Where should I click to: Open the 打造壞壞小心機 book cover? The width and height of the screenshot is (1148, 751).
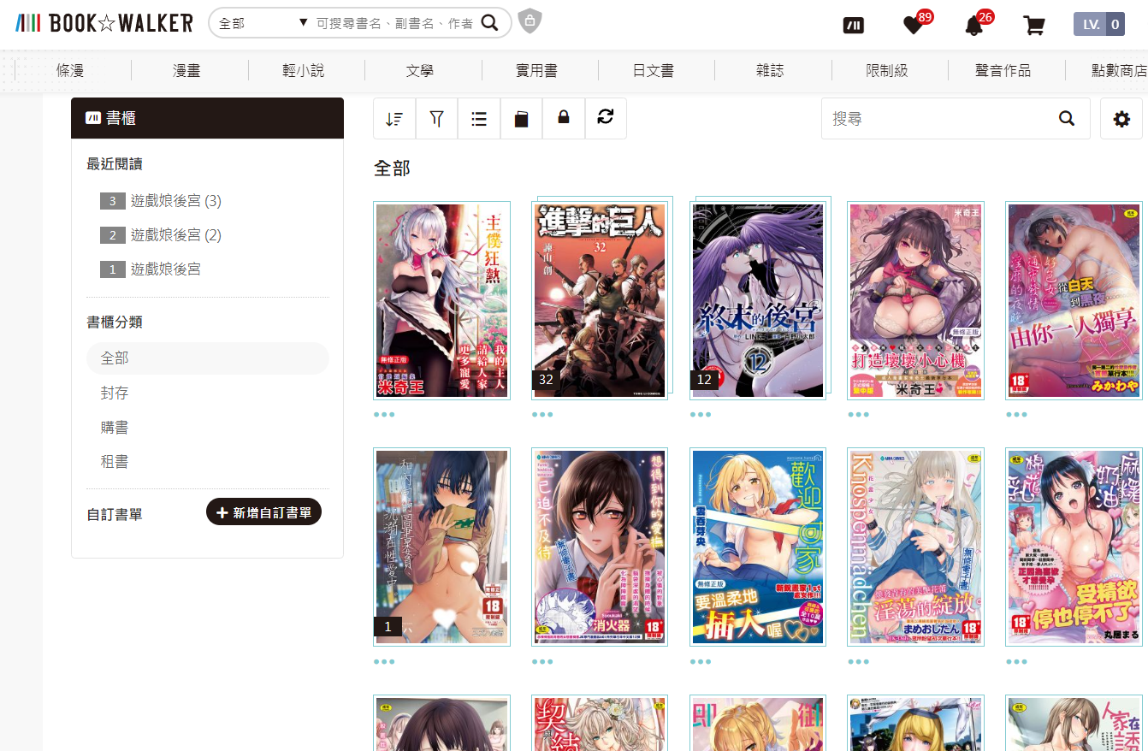[916, 299]
